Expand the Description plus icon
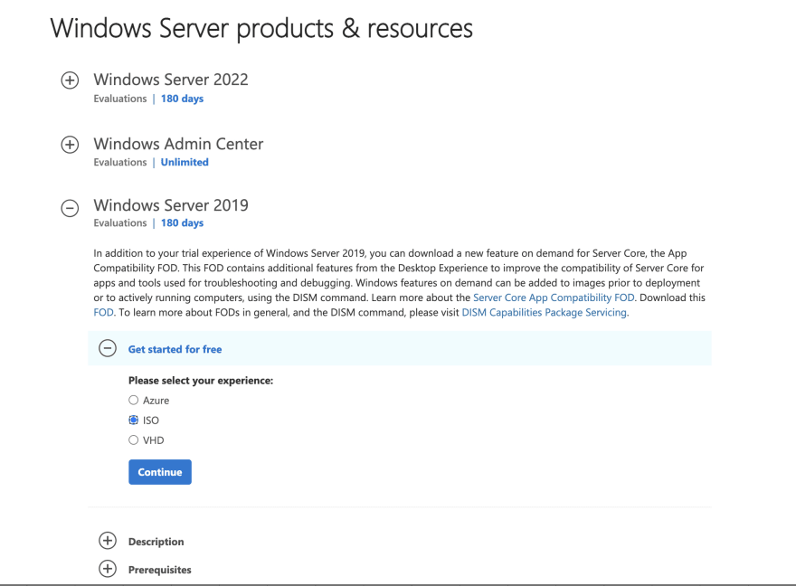Image resolution: width=796 pixels, height=586 pixels. (108, 541)
